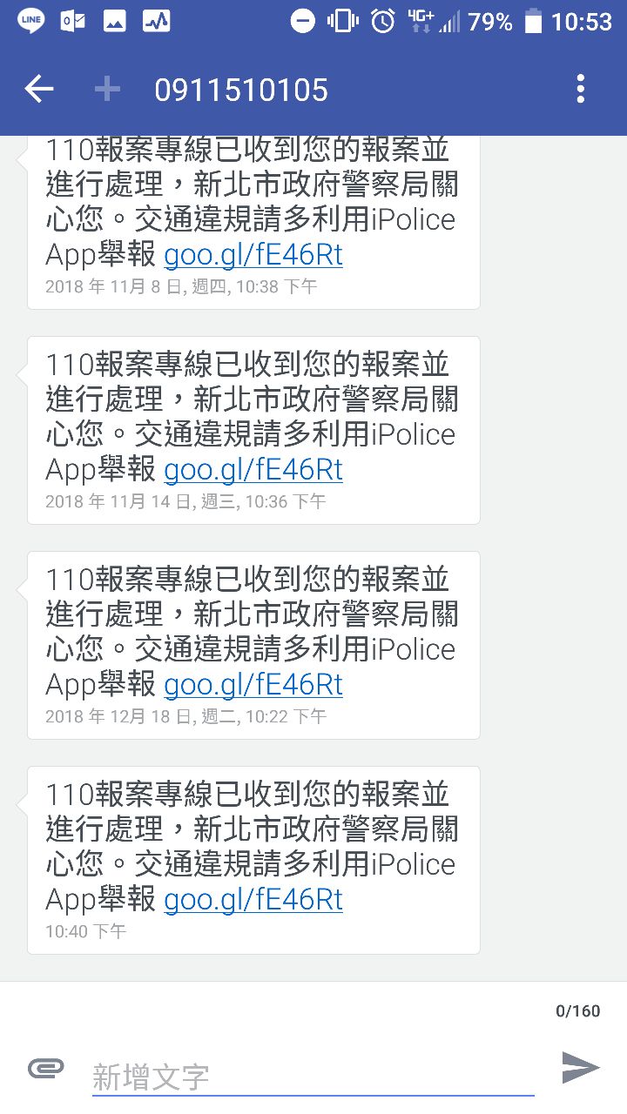Open goo.gl link in the 10:40 message
Image resolution: width=627 pixels, height=1114 pixels.
(x=253, y=900)
